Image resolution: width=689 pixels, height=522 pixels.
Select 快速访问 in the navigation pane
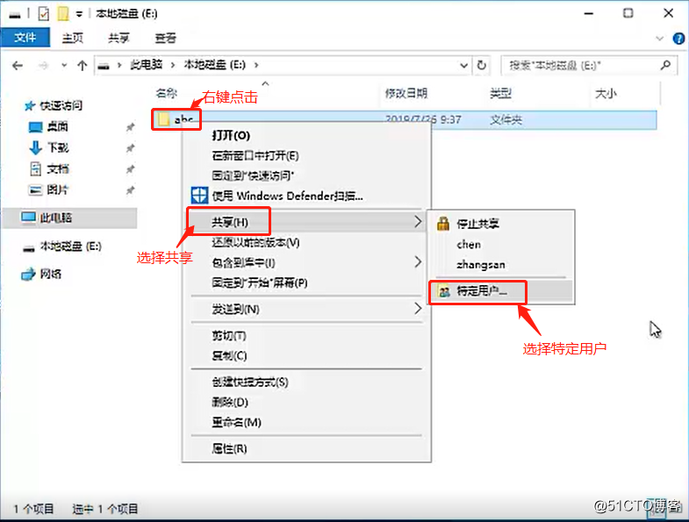(61, 105)
